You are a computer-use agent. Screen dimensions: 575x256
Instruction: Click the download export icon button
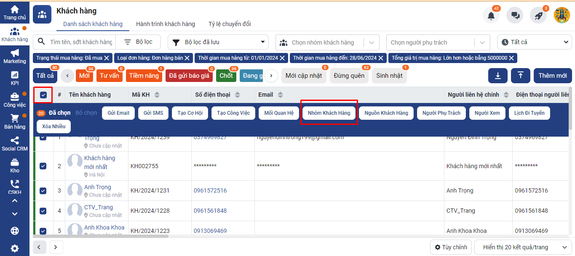(x=498, y=76)
